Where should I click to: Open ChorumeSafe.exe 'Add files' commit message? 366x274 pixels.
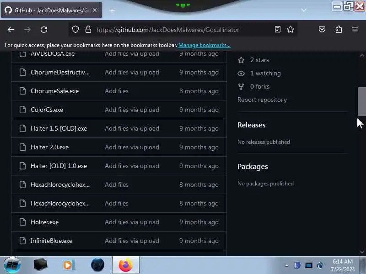pyautogui.click(x=117, y=91)
